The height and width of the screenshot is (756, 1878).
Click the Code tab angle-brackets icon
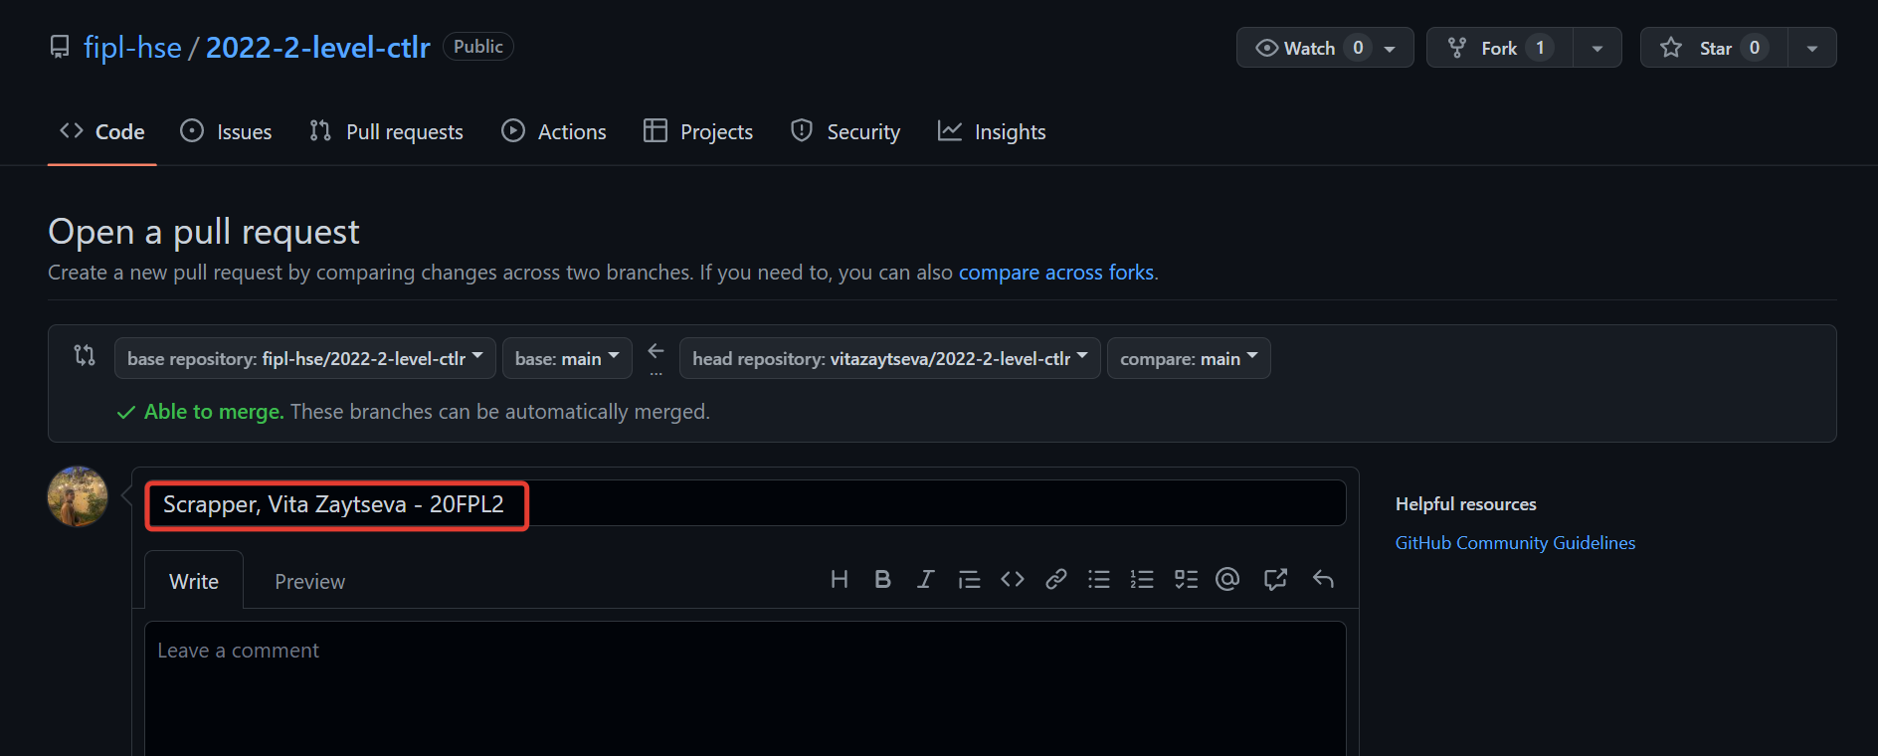coord(71,130)
